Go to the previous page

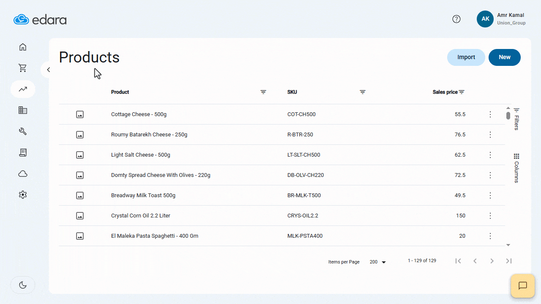coord(475,261)
